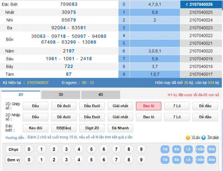Pick digit 3 in Chục row
This screenshot has height=171, width=223.
pyautogui.click(x=66, y=149)
